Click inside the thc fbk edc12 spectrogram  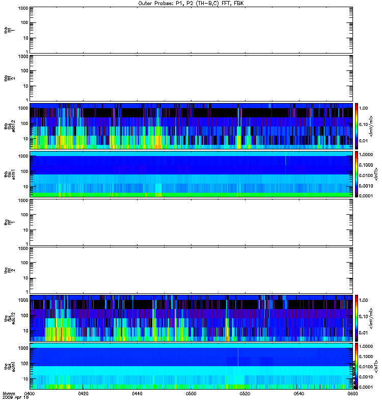click(192, 318)
